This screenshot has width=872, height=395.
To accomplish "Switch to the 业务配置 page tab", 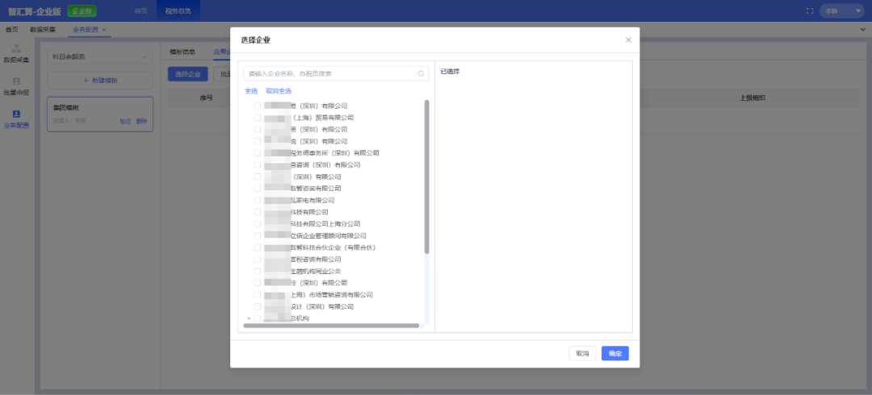I will tap(85, 30).
